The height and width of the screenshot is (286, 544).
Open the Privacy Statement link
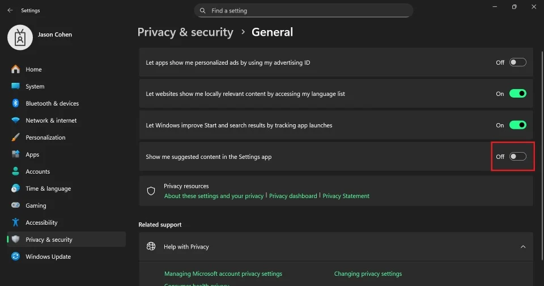coord(346,196)
